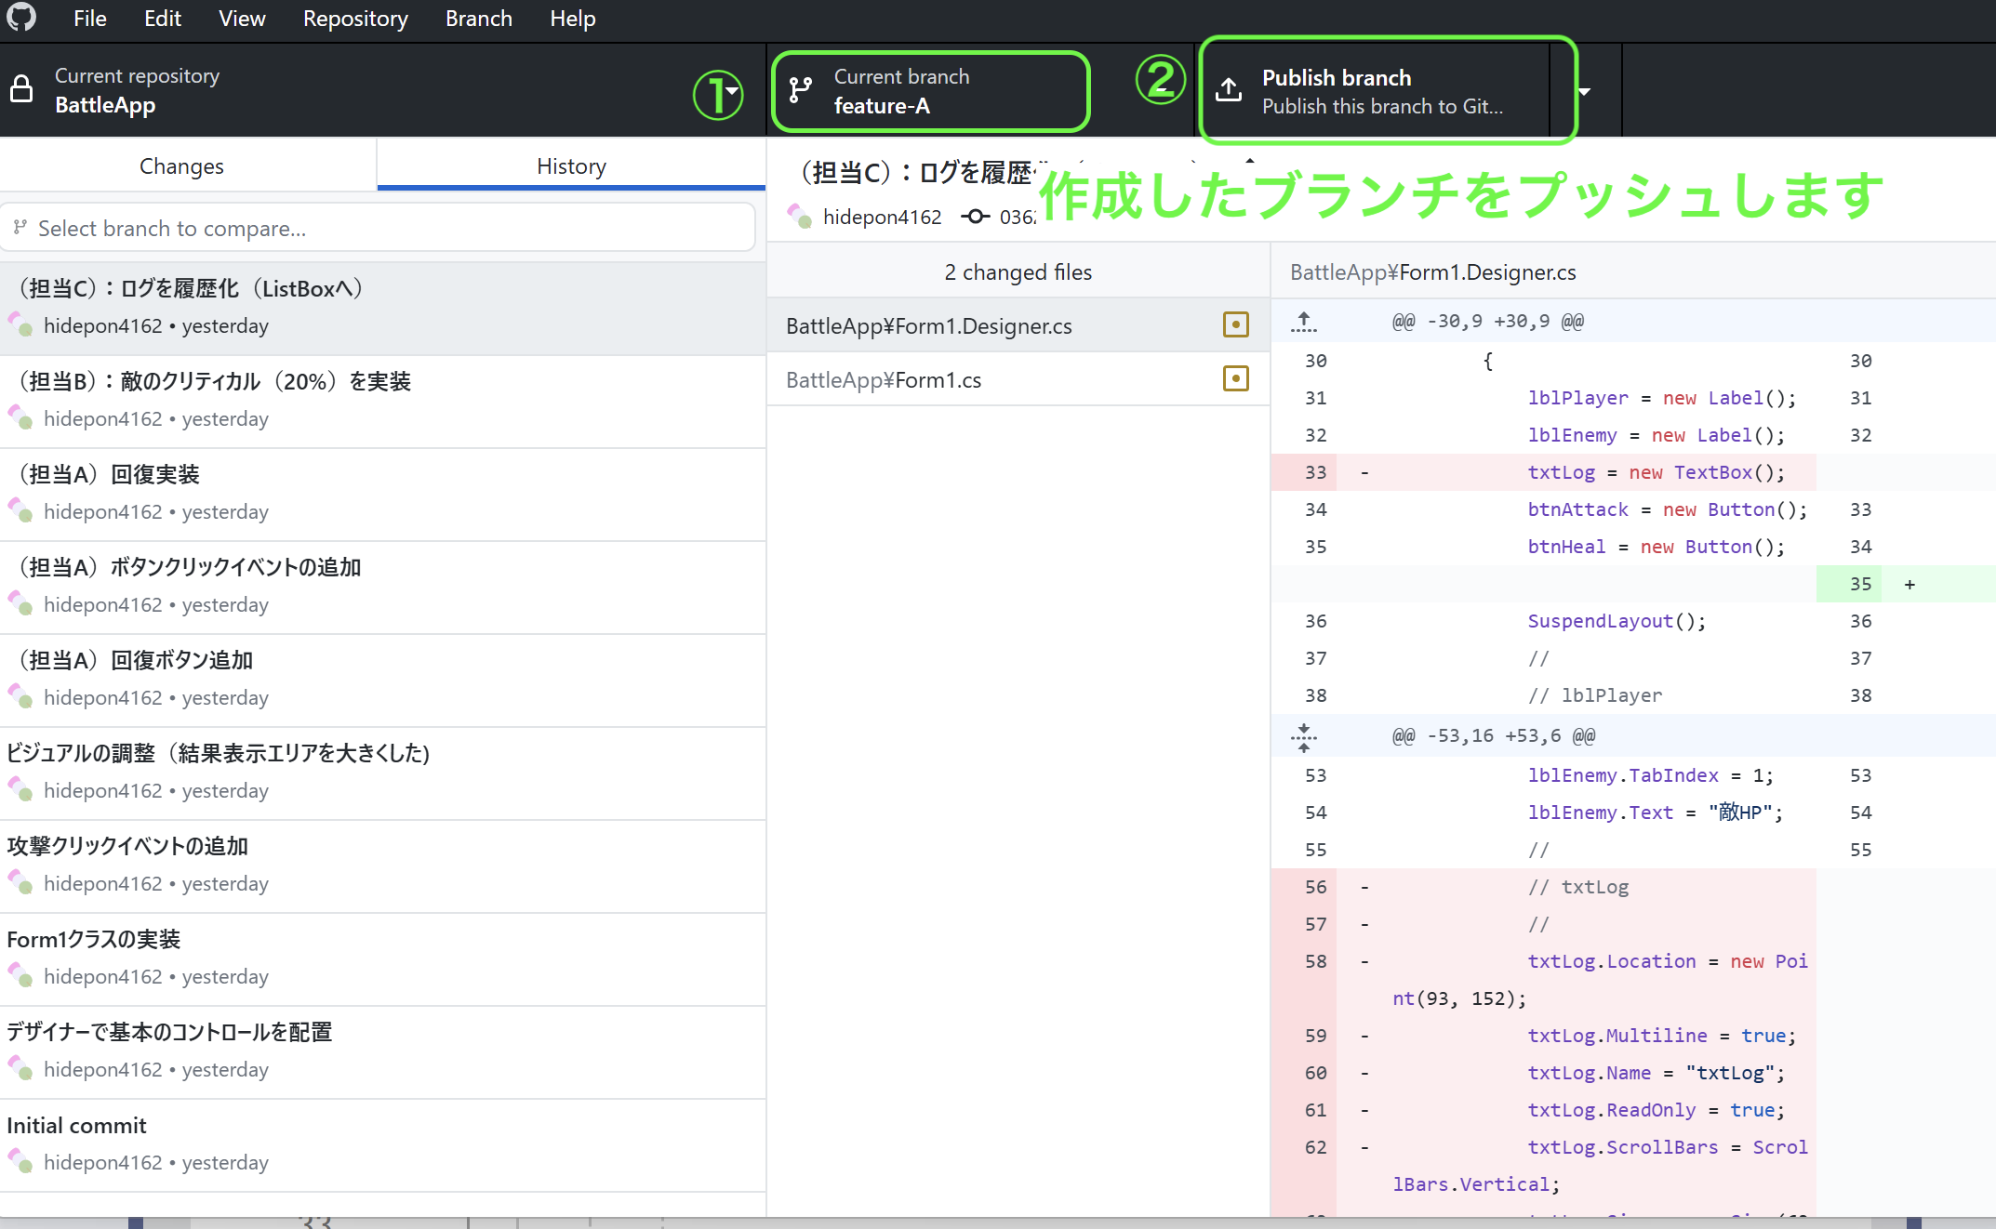The width and height of the screenshot is (1996, 1229).
Task: Click avatar of the Initial commit row
Action: coord(20,1159)
